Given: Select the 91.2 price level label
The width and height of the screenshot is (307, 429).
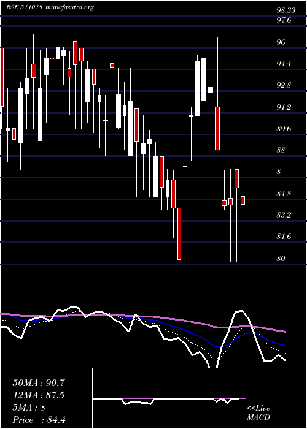Looking at the screenshot, I should (284, 107).
